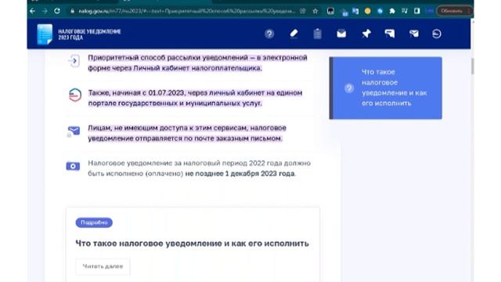Click the mail envelope icon beside Лицам
The width and height of the screenshot is (501, 282).
coord(74,131)
